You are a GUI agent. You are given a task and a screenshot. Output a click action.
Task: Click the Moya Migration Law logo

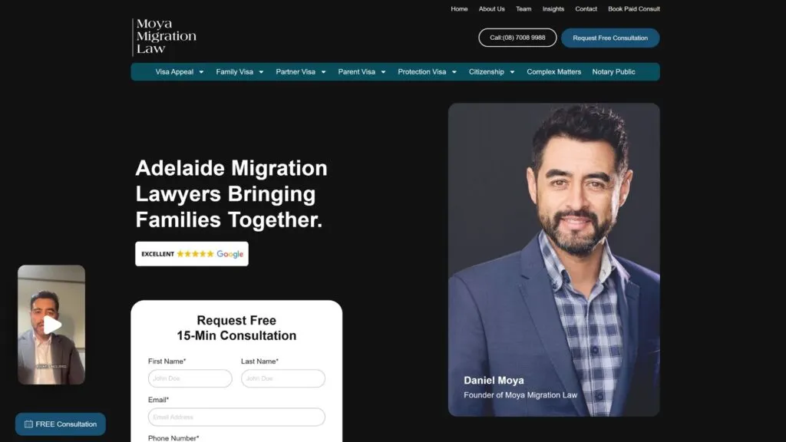click(164, 37)
